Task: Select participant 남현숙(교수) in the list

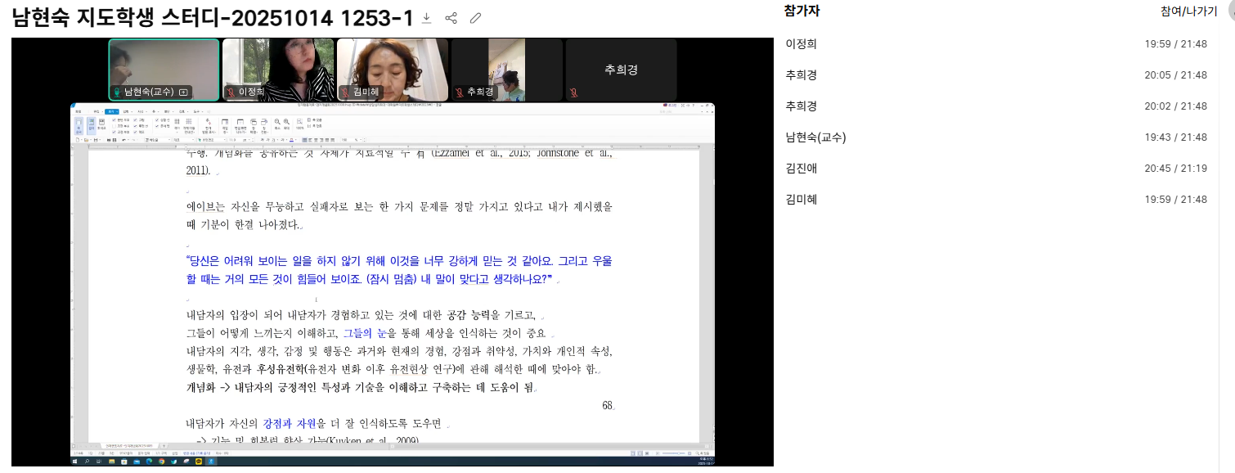Action: (815, 137)
